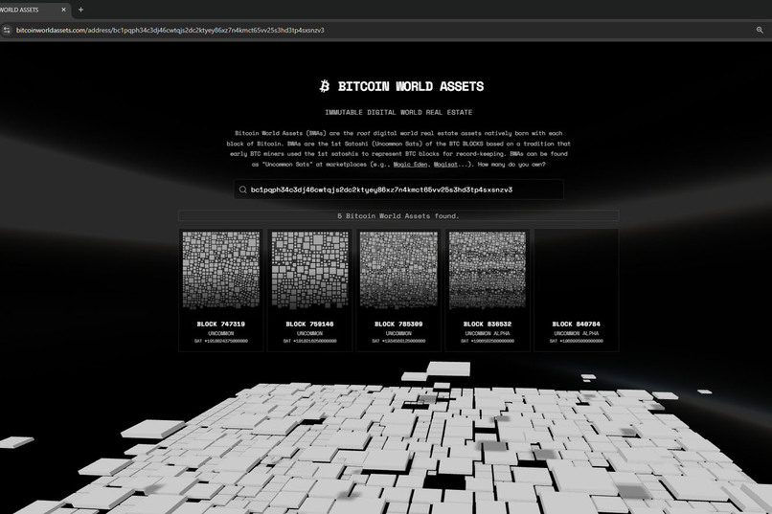Open a new browser tab
This screenshot has width=772, height=514.
tap(80, 10)
